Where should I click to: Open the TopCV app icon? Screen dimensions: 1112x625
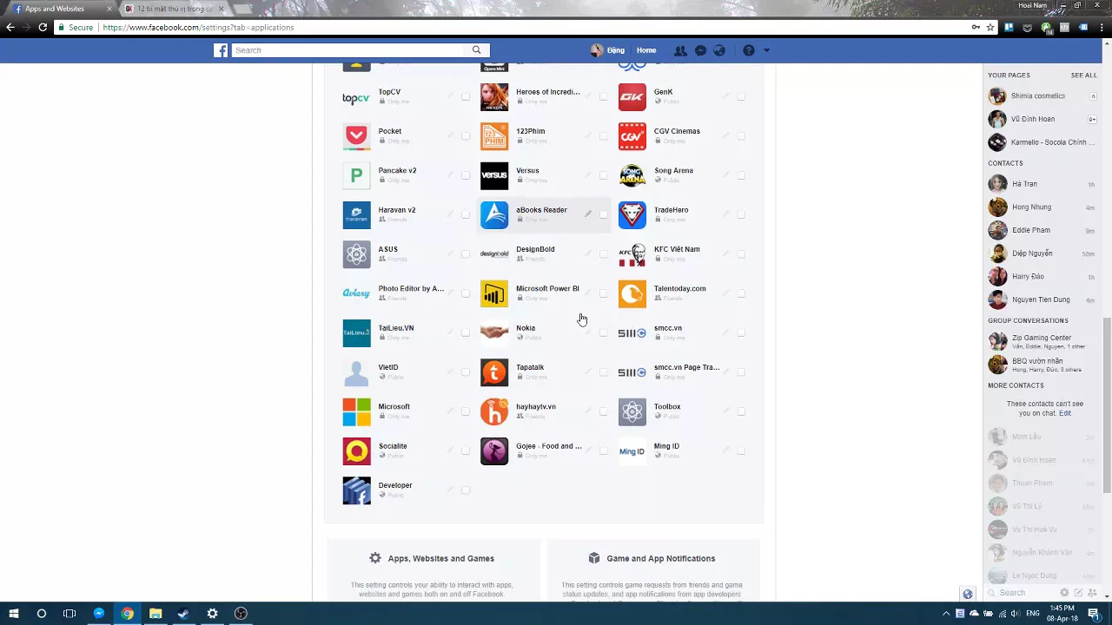(x=356, y=97)
